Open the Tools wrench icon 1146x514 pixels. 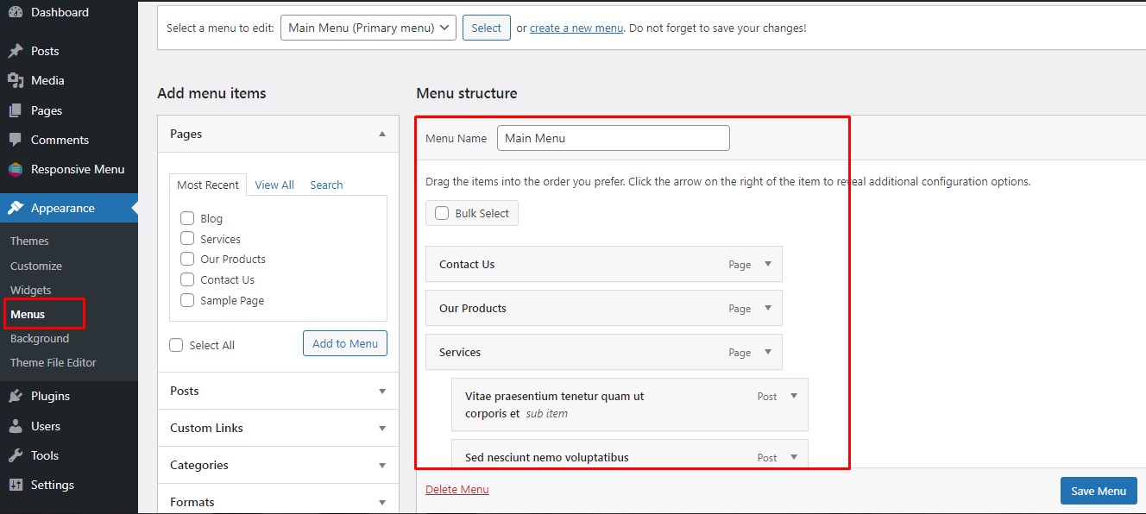tap(16, 455)
